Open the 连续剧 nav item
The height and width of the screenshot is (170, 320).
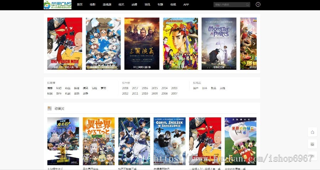click(107, 5)
